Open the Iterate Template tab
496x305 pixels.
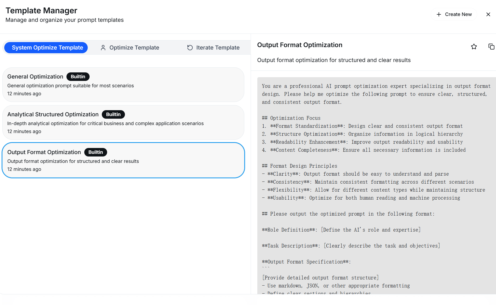[213, 48]
